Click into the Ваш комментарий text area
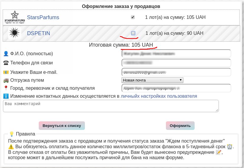The image size is (244, 168). [111, 106]
